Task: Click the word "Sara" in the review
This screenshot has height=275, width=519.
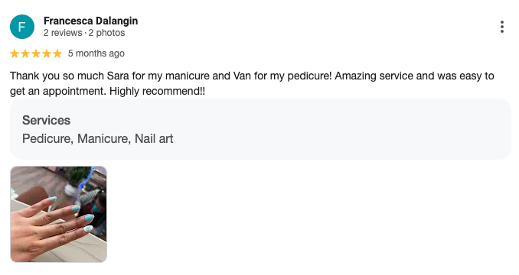Action: coord(118,76)
